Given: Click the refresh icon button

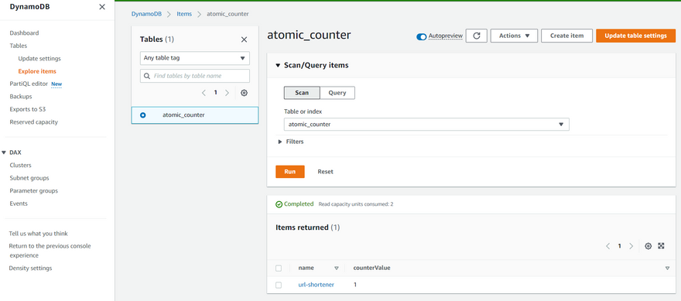Looking at the screenshot, I should point(477,36).
